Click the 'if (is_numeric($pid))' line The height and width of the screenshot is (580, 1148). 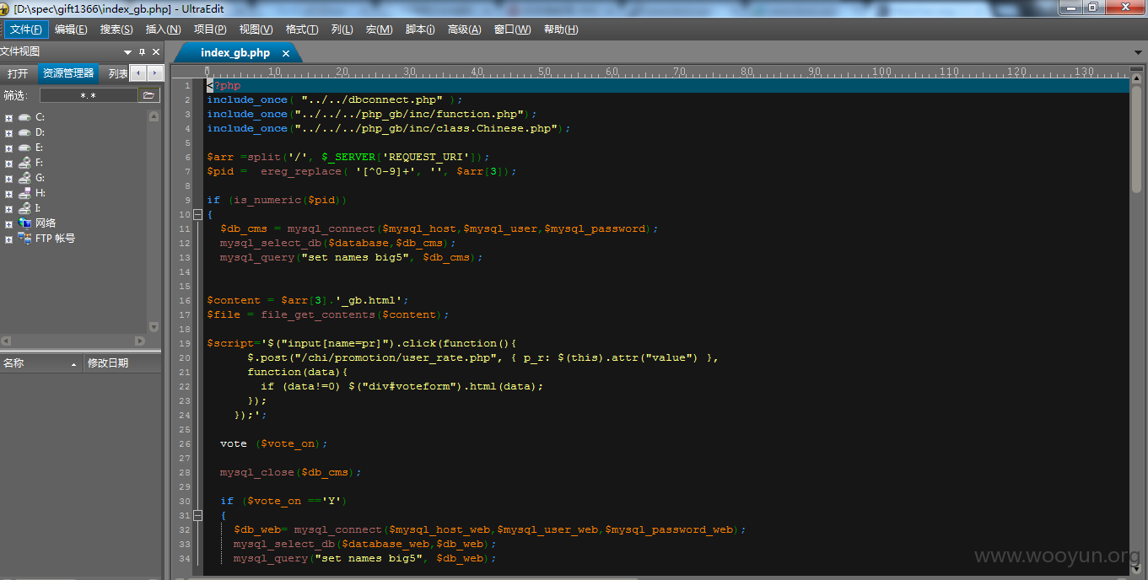click(277, 200)
